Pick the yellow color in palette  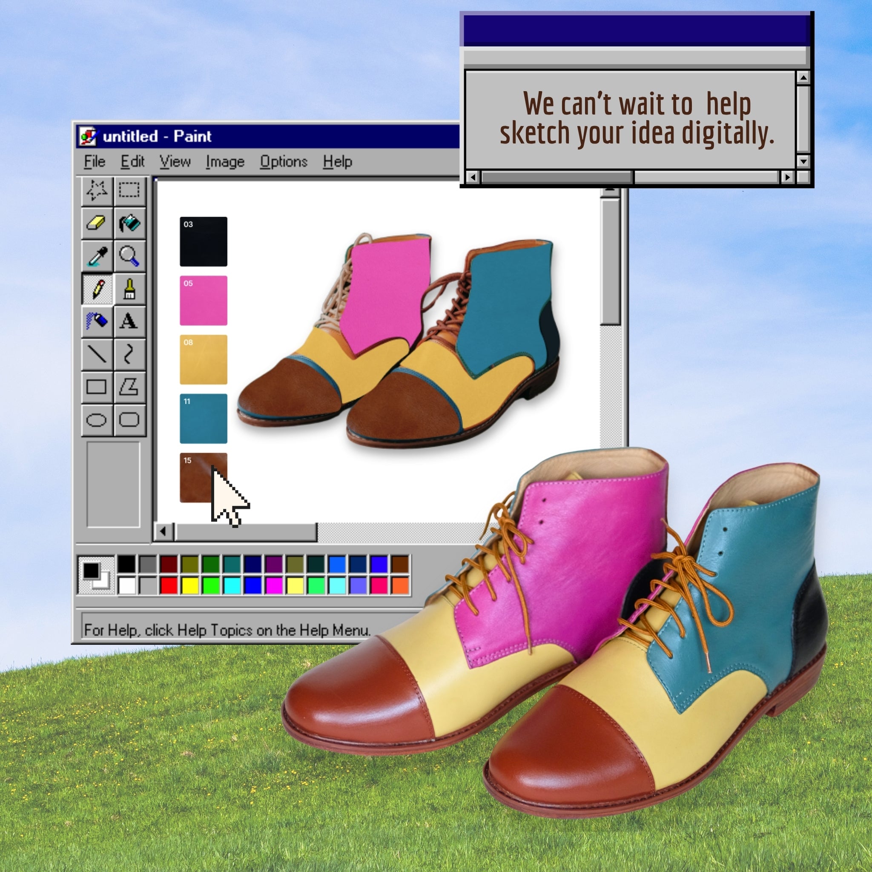click(190, 585)
